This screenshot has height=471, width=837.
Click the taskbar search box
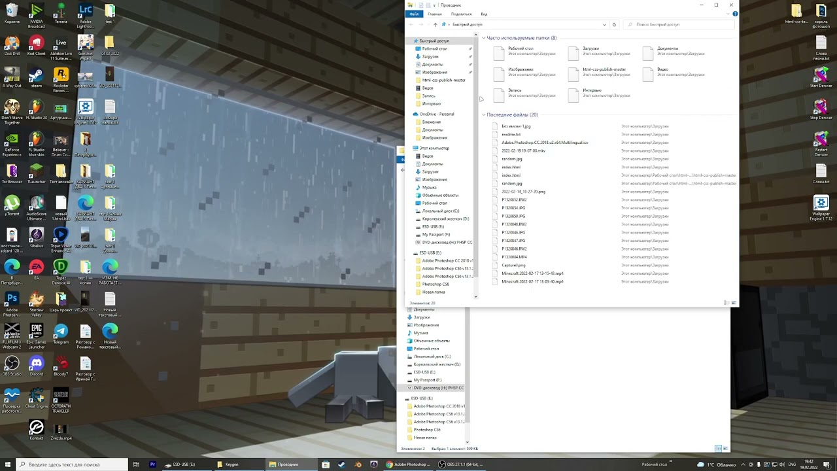click(72, 464)
